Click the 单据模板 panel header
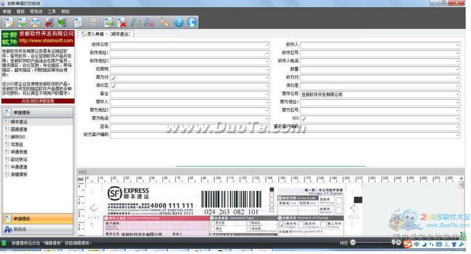This screenshot has width=471, height=254. point(38,113)
